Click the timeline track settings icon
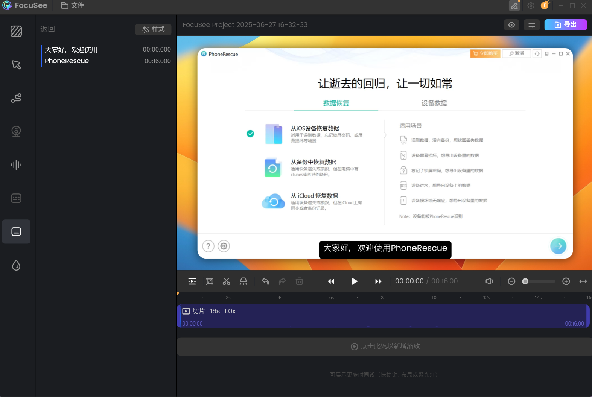Viewport: 592px width, 397px height. pos(192,281)
